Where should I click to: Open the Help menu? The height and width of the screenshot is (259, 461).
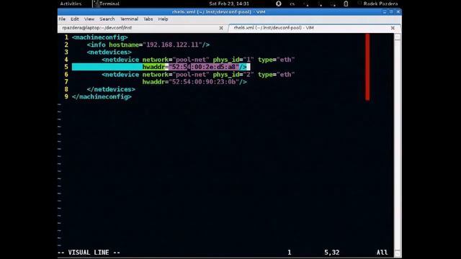click(163, 19)
